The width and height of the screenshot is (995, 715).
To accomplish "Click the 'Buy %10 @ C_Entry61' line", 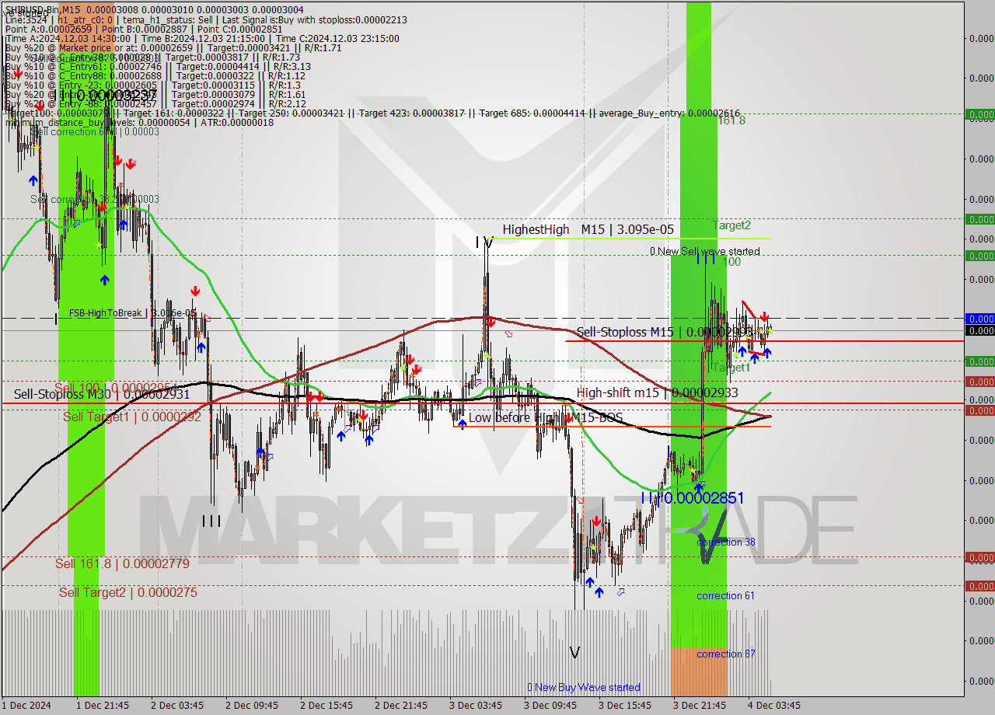I will (x=158, y=67).
